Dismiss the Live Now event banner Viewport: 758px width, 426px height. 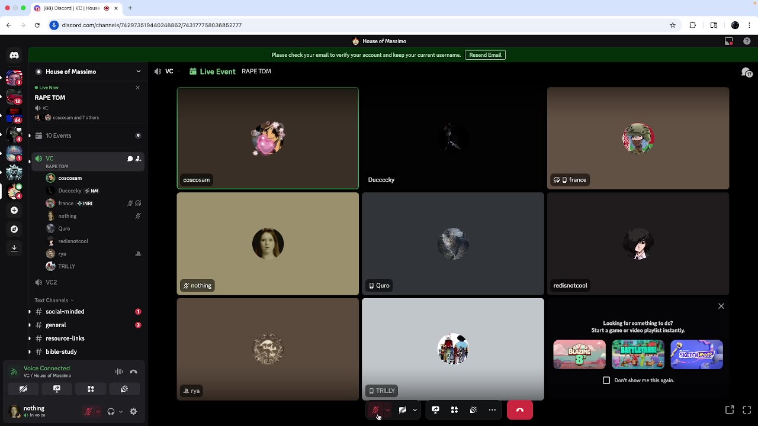[138, 88]
